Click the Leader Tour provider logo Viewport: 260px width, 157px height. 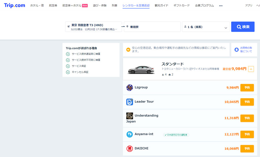click(129, 102)
